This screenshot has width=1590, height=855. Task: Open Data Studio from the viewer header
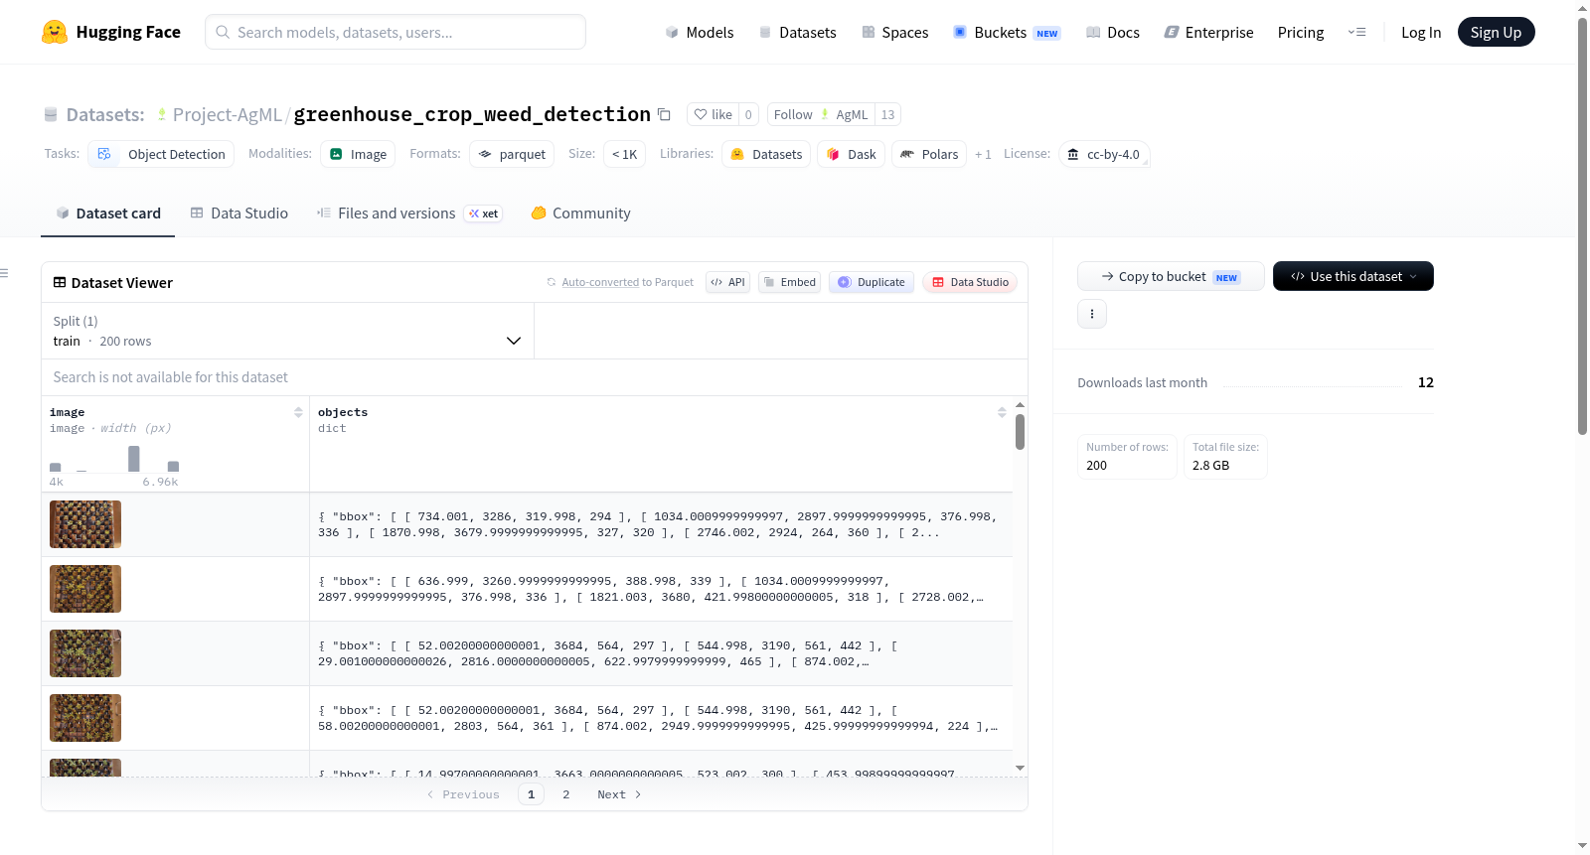click(x=970, y=282)
